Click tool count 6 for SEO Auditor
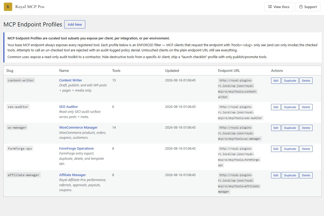Screen dimensions: 324x216 113,107
